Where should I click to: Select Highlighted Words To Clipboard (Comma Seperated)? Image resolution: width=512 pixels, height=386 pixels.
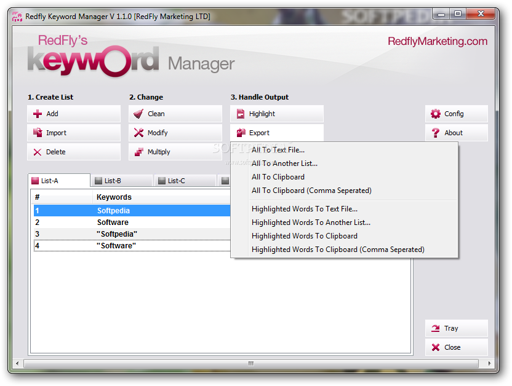[x=344, y=250]
